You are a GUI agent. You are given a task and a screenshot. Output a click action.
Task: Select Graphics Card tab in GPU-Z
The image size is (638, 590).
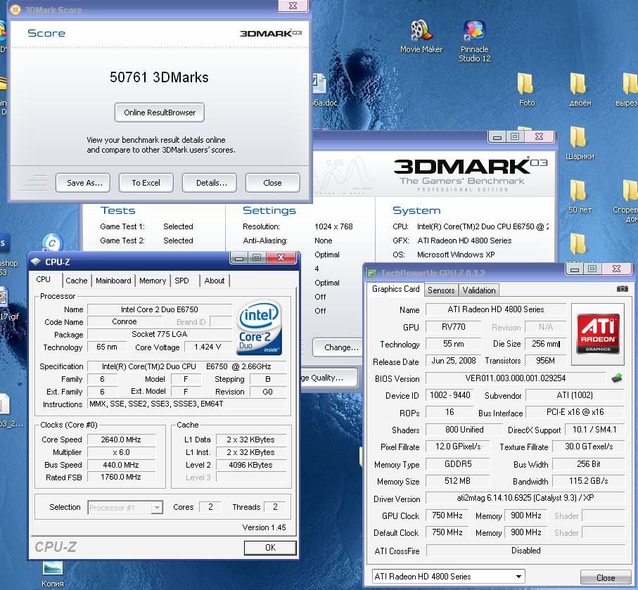[x=395, y=289]
